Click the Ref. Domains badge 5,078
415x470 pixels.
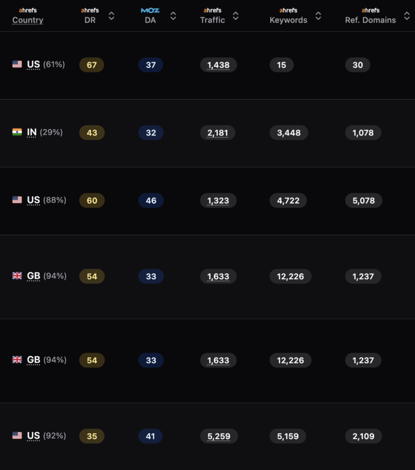tap(364, 200)
